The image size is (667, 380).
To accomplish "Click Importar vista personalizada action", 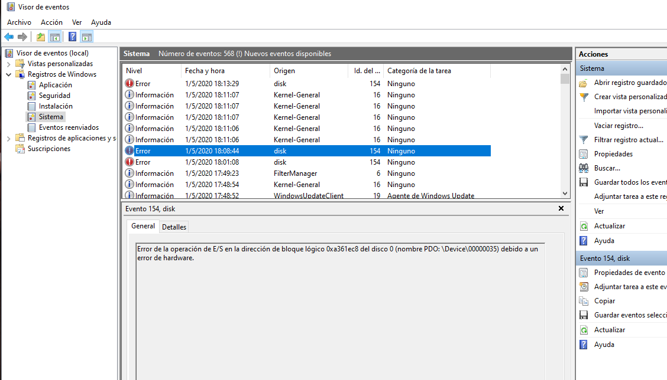I will [630, 111].
